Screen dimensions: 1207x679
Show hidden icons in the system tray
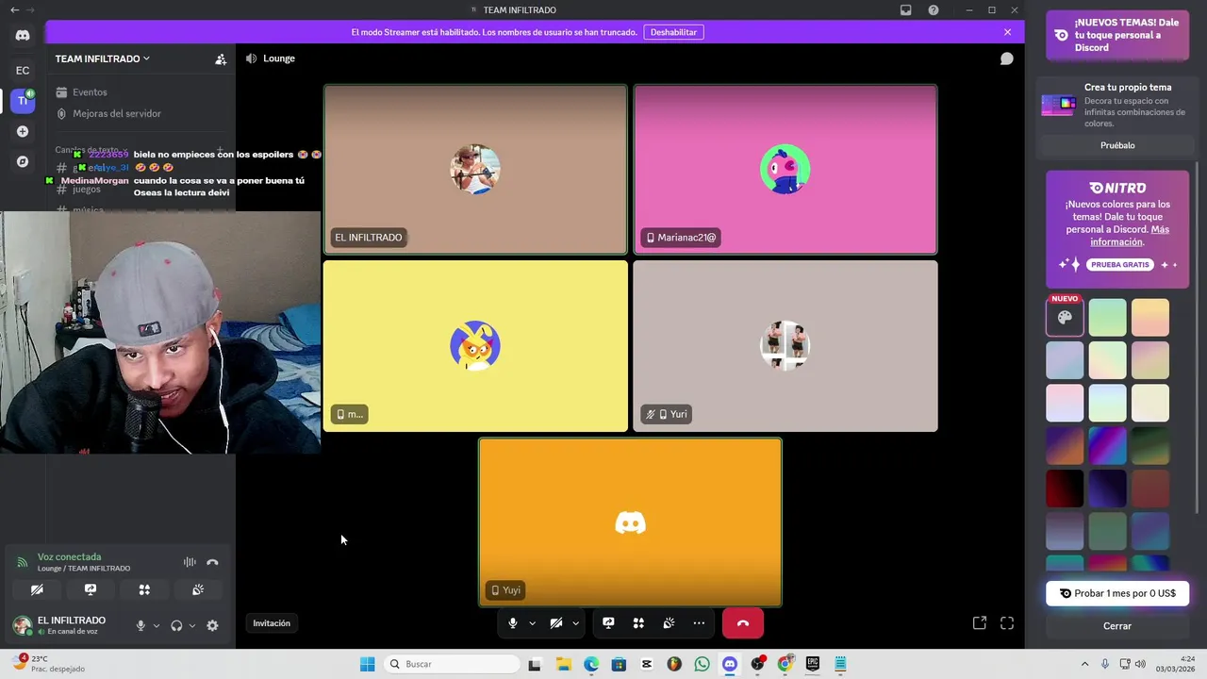coord(1084,664)
